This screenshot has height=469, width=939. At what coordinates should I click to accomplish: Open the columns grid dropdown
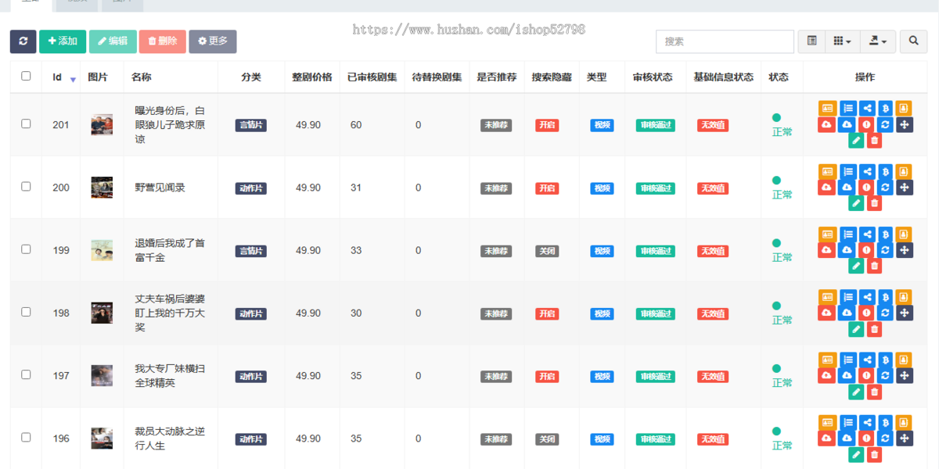click(x=842, y=41)
